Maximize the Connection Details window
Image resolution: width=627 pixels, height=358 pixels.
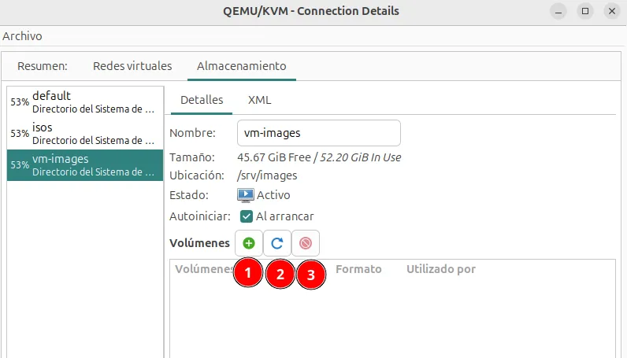coord(584,11)
